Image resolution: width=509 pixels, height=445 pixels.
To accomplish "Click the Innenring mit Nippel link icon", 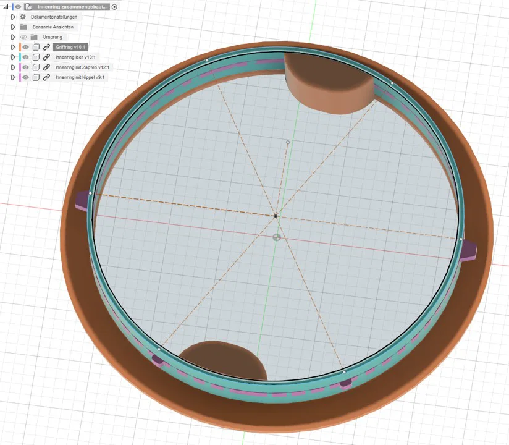I will pos(46,77).
